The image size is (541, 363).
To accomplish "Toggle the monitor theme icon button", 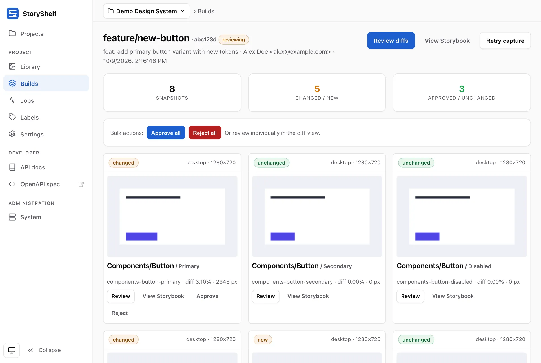I will click(12, 350).
